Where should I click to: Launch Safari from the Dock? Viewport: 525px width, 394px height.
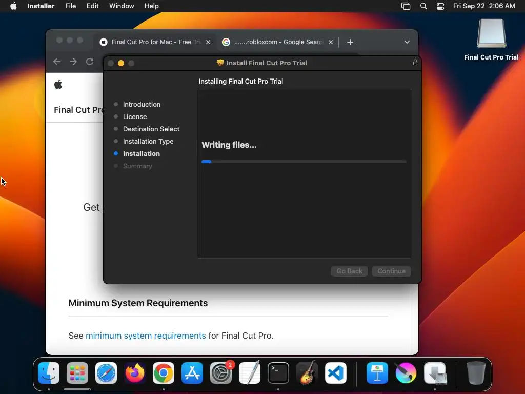click(106, 373)
